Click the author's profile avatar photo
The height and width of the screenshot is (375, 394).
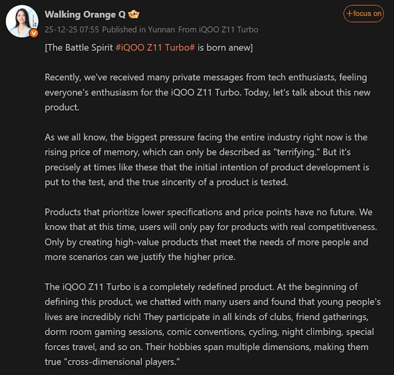(x=22, y=21)
